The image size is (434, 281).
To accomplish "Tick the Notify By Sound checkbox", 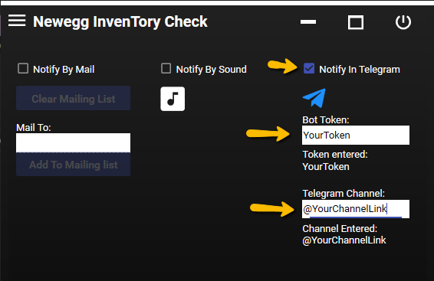I will pyautogui.click(x=166, y=68).
